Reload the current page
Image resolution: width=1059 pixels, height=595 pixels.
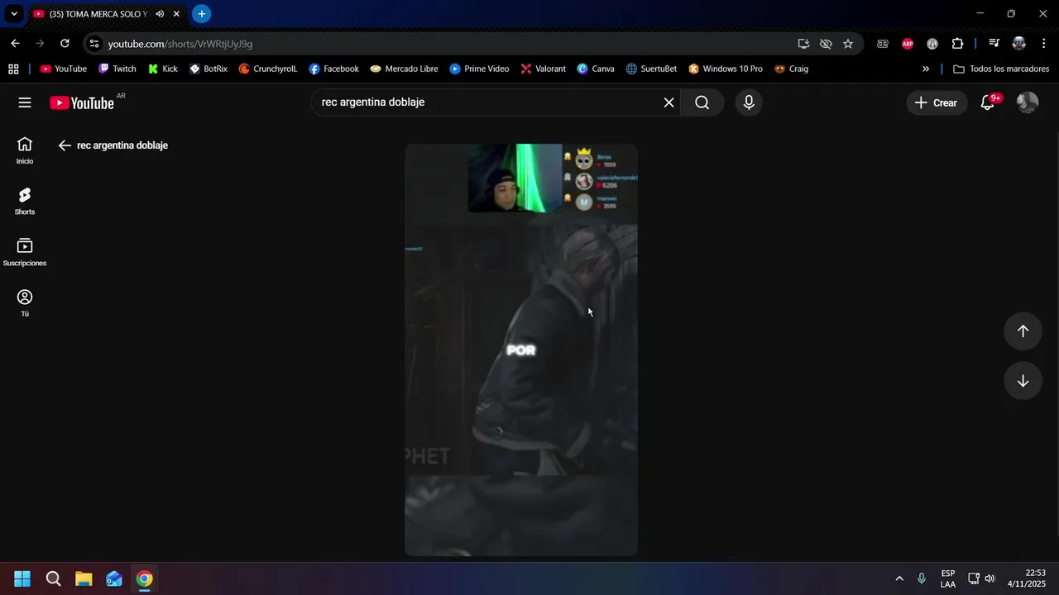(65, 44)
